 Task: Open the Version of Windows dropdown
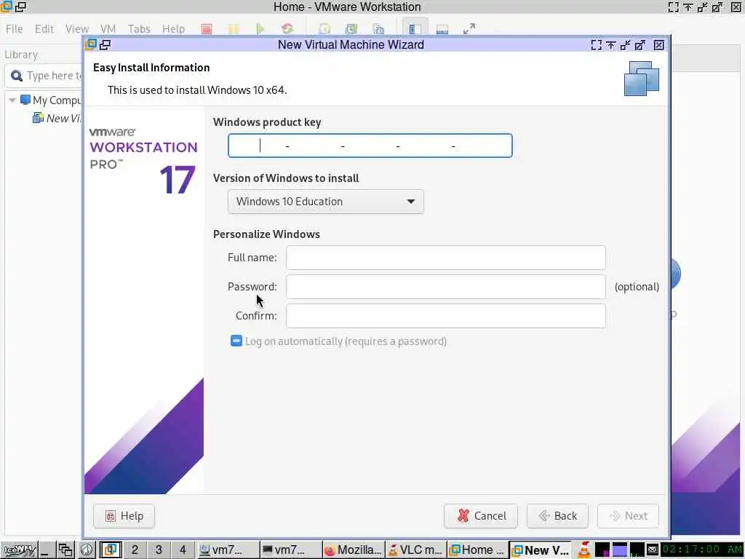point(325,202)
